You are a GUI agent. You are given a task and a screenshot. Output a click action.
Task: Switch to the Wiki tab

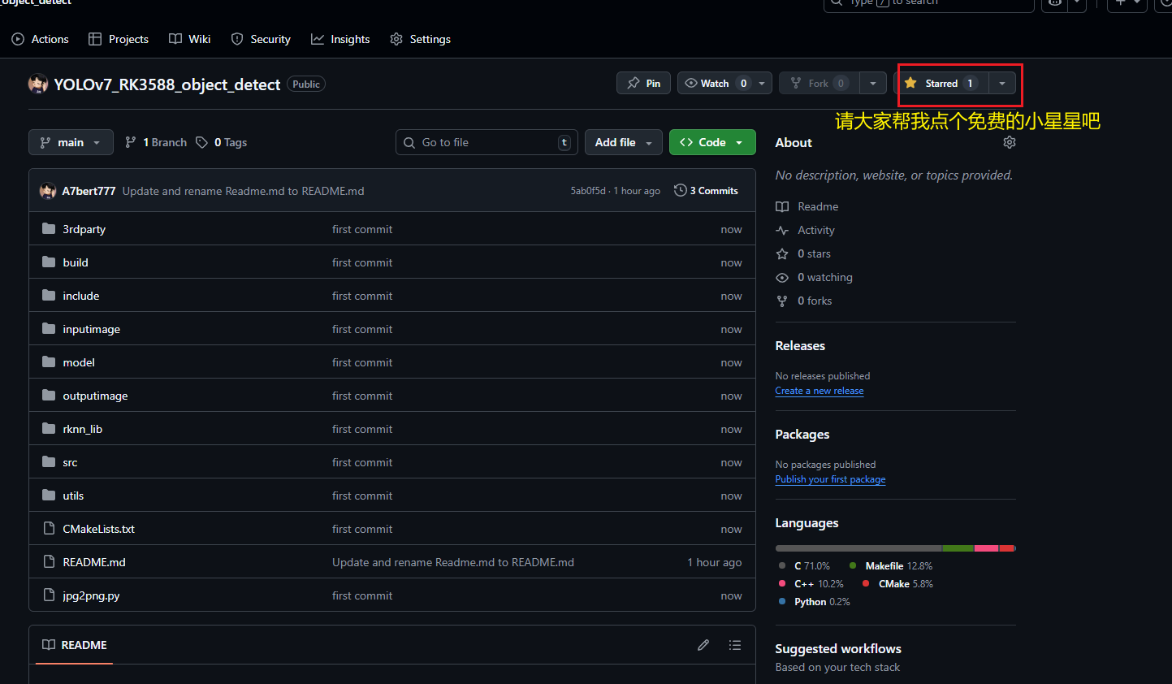tap(189, 39)
